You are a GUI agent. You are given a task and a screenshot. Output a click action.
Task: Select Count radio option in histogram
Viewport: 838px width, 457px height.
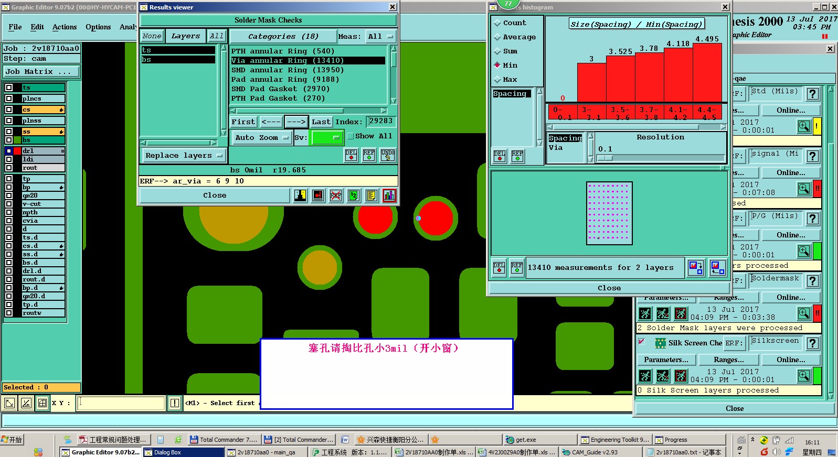tap(497, 23)
